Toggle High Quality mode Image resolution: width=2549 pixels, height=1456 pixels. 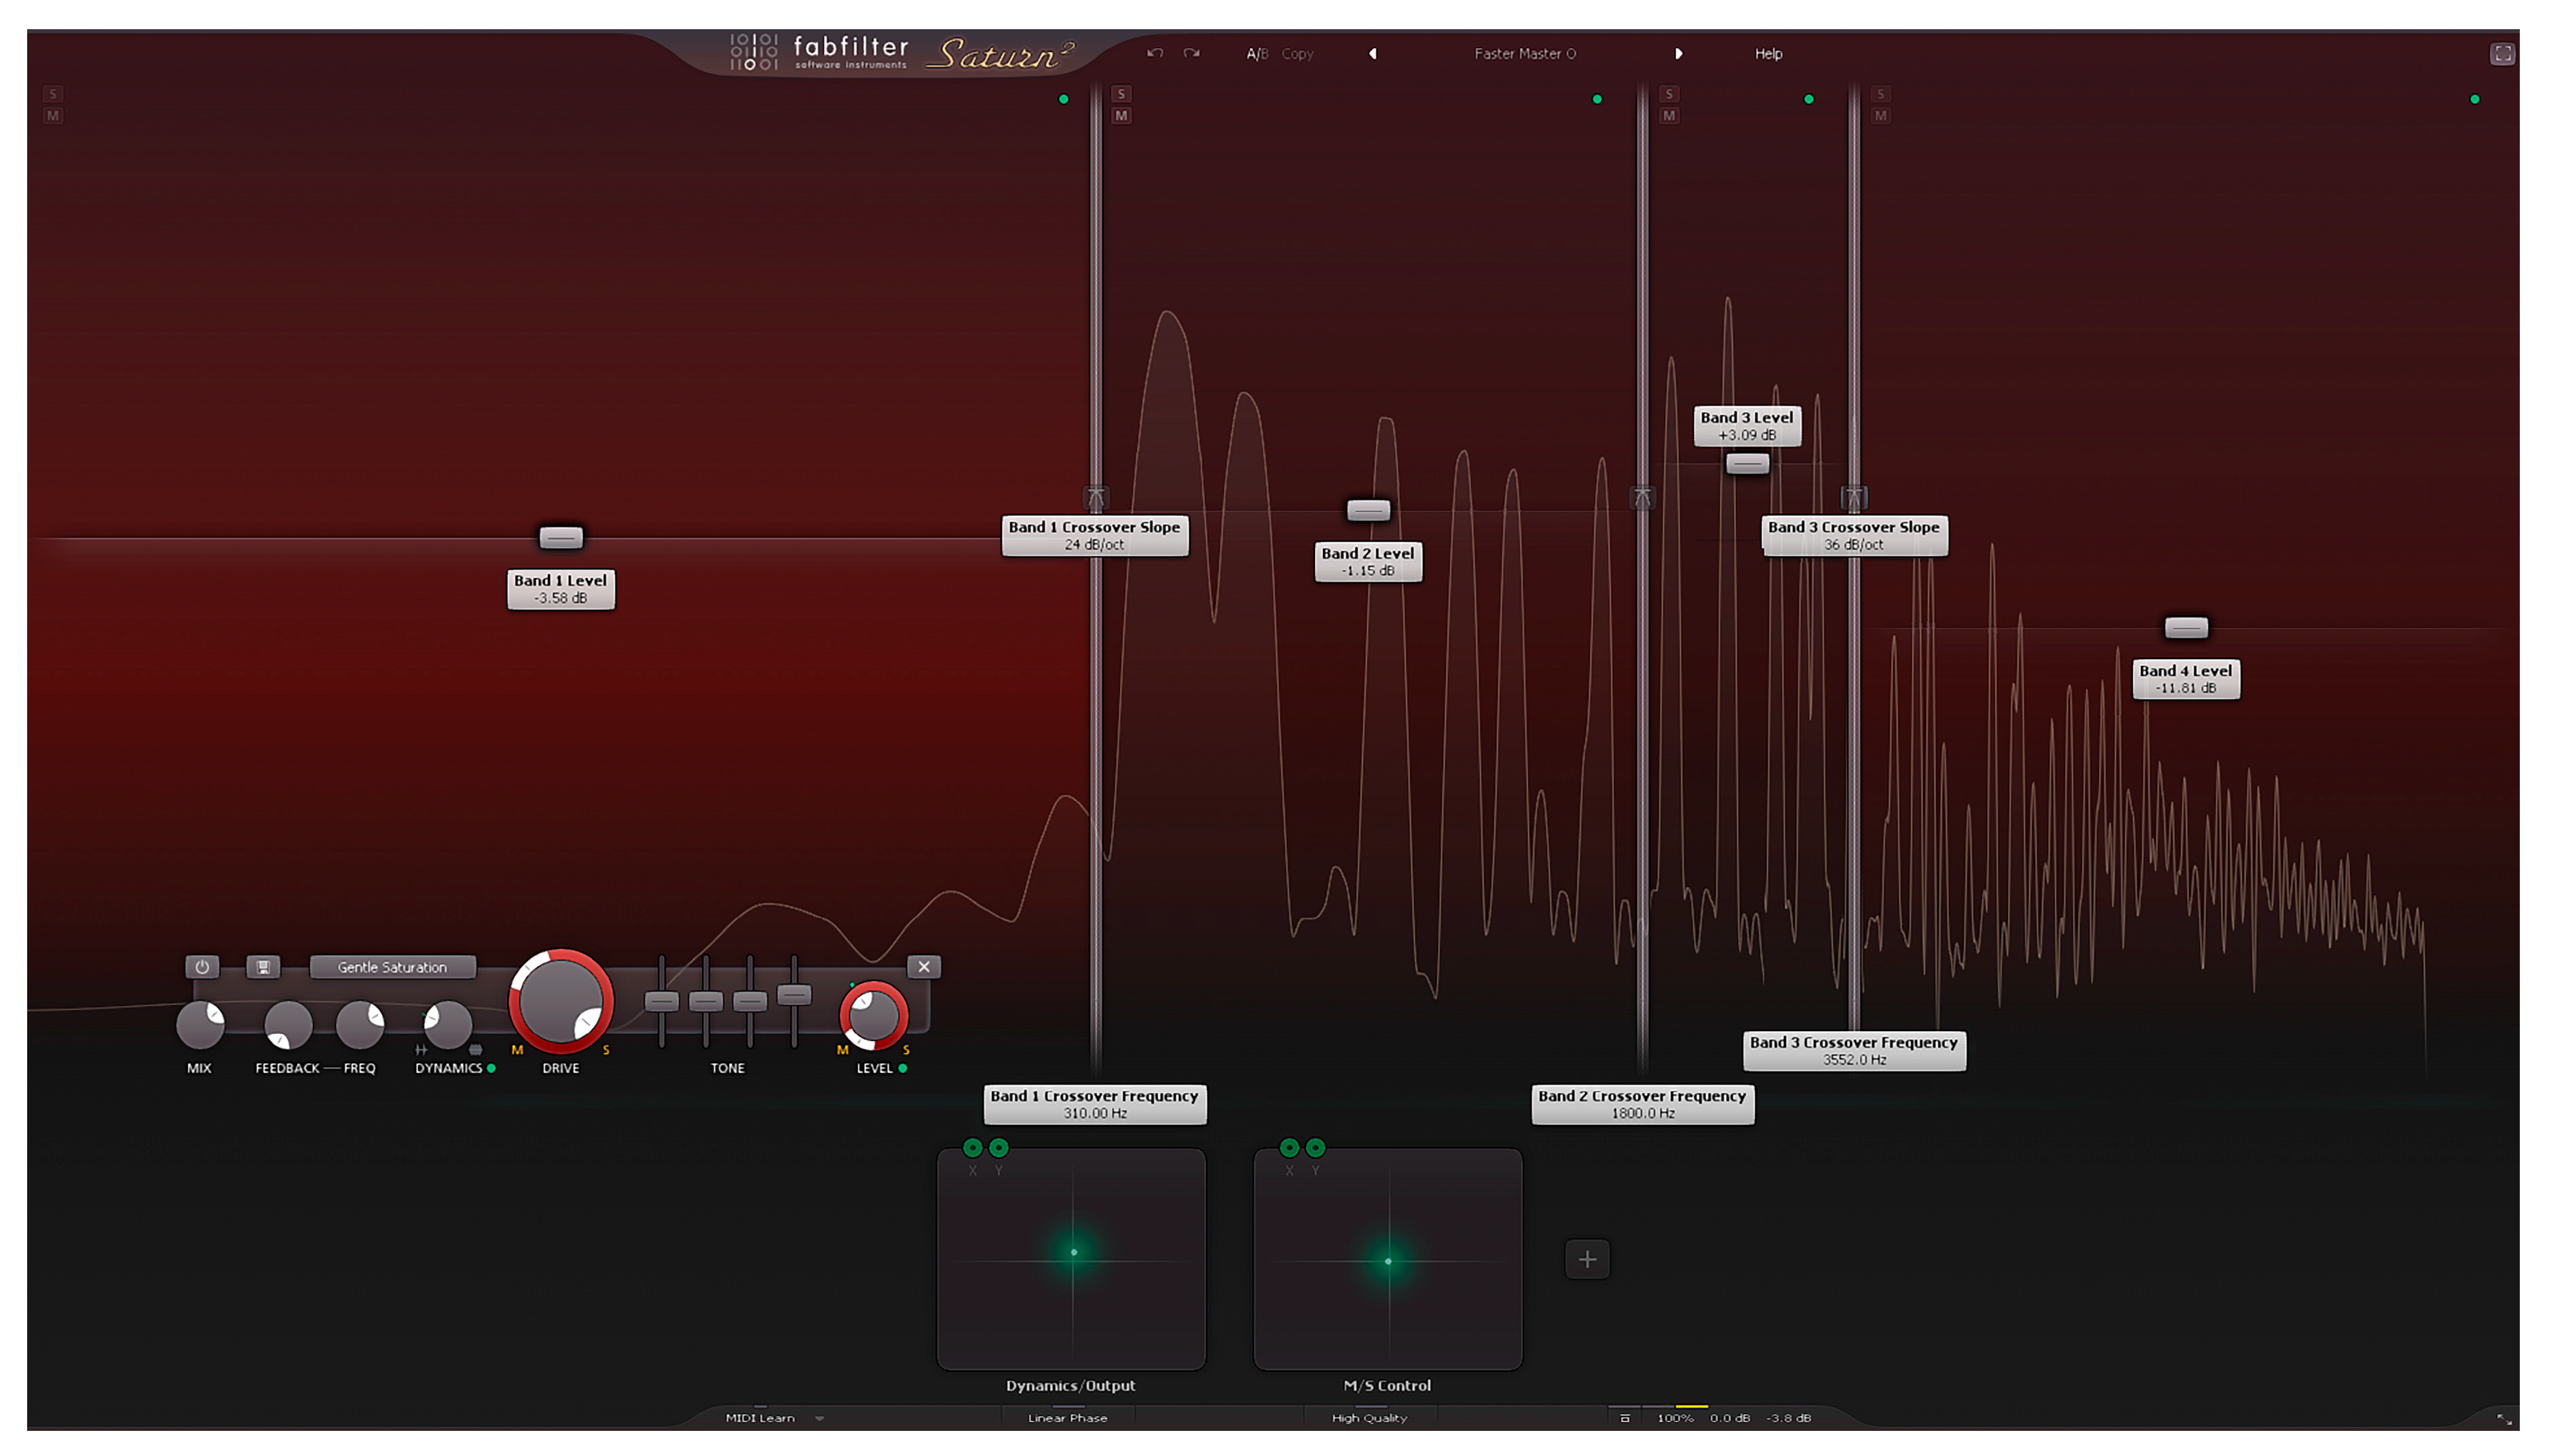click(x=1369, y=1418)
